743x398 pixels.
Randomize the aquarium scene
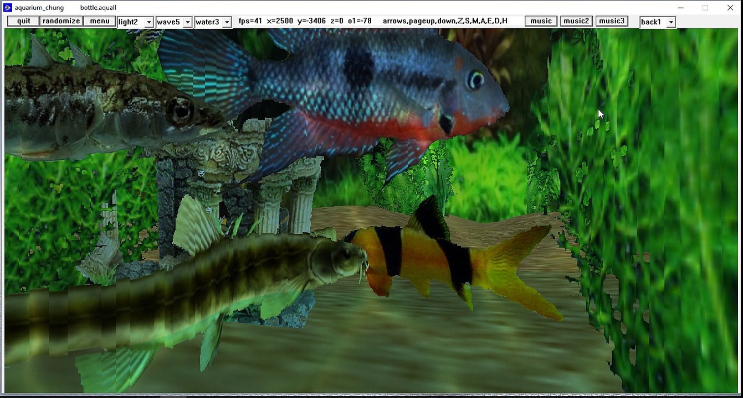tap(61, 21)
